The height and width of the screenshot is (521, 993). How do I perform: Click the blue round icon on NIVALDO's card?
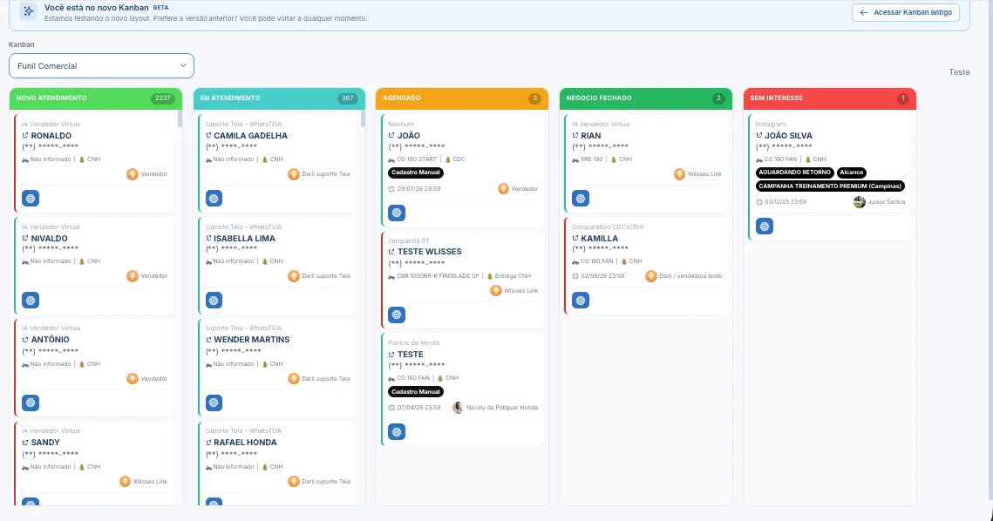[31, 300]
